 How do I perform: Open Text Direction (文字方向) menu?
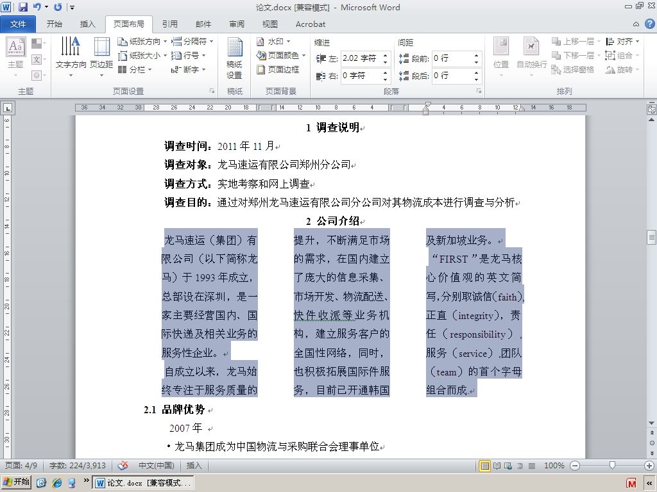pyautogui.click(x=71, y=57)
